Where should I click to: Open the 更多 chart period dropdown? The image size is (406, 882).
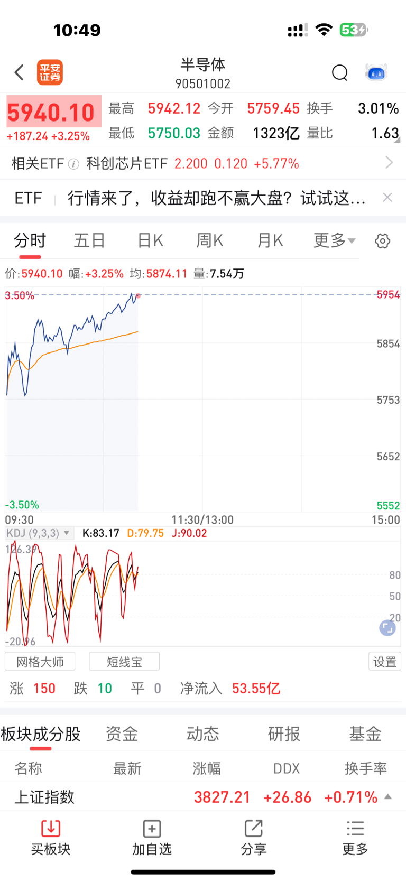tap(335, 240)
